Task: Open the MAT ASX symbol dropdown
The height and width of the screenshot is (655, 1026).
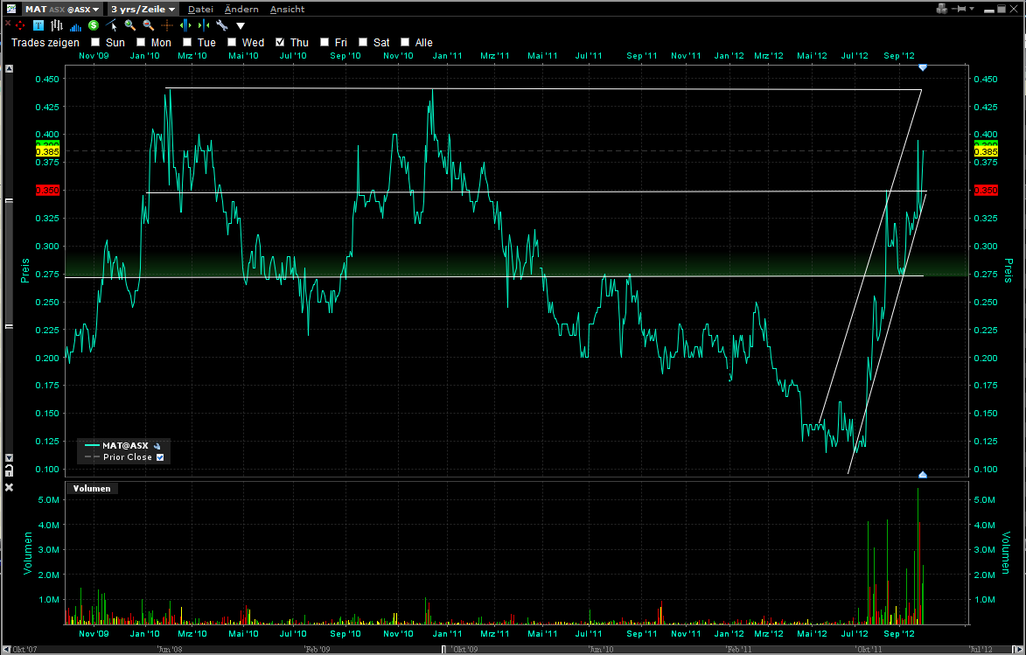Action: click(x=62, y=9)
